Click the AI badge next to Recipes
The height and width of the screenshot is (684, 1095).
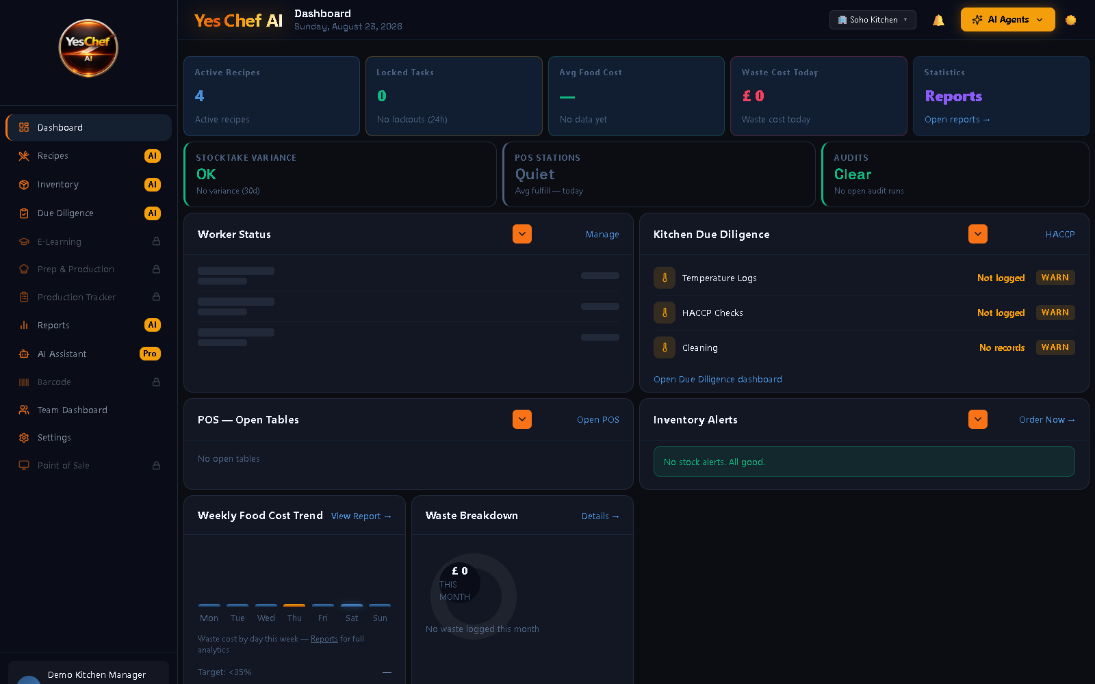click(x=153, y=156)
